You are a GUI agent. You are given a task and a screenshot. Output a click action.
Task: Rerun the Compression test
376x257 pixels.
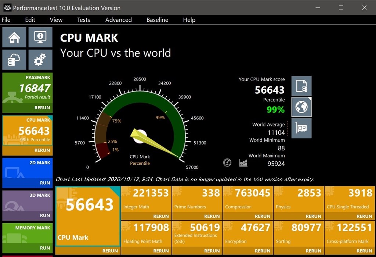[x=264, y=216]
